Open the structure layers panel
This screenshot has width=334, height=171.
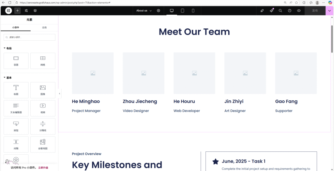coord(35,10)
